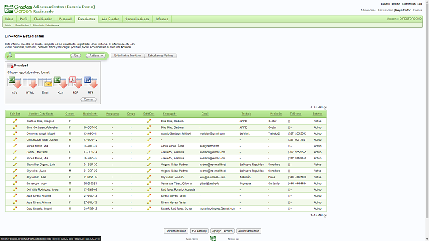Sort by Nacimiento column header
The width and height of the screenshot is (429, 241).
click(90, 114)
